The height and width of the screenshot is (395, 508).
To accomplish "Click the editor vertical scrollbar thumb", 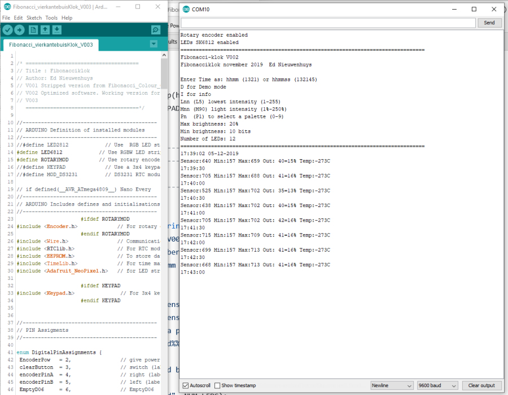I will (x=164, y=74).
